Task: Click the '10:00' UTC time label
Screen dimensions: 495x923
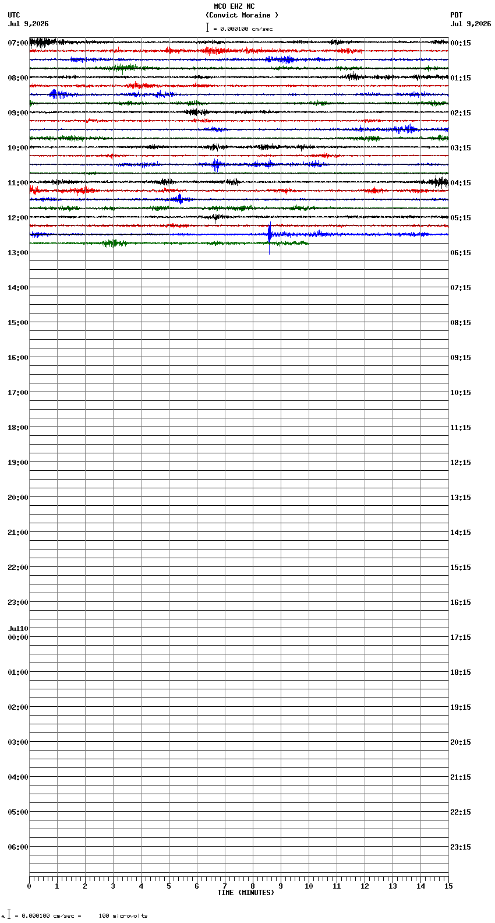Action: click(x=18, y=148)
